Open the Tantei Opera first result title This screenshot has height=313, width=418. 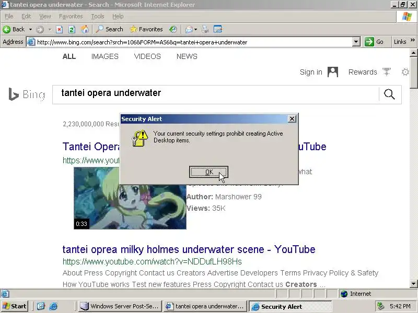[x=90, y=147]
